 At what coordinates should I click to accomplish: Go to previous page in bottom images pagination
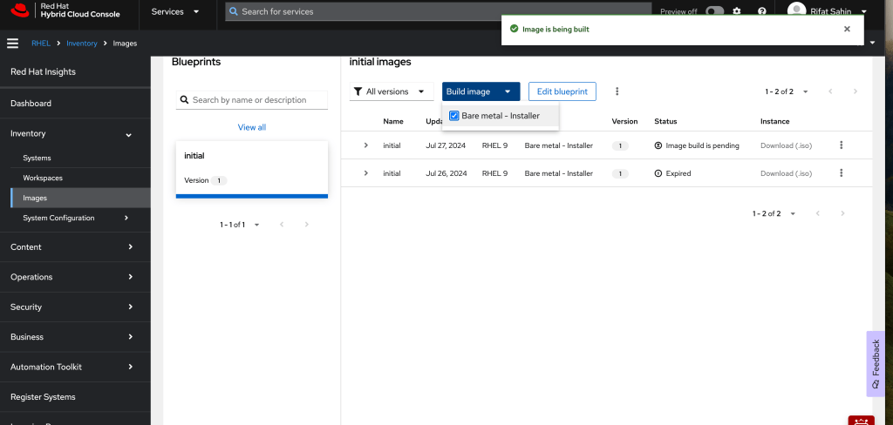coord(818,214)
